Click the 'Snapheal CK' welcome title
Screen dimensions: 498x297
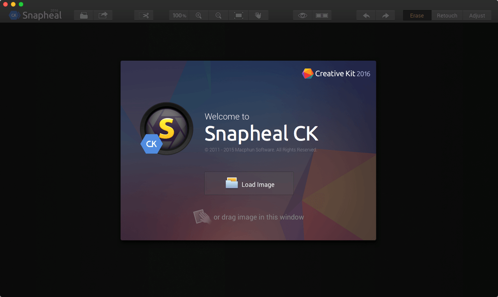[x=261, y=133]
